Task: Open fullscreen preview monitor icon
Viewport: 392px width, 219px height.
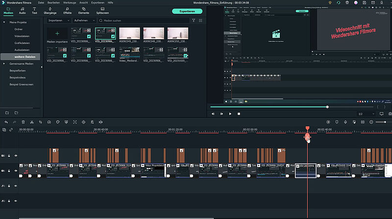Action: pos(382,114)
